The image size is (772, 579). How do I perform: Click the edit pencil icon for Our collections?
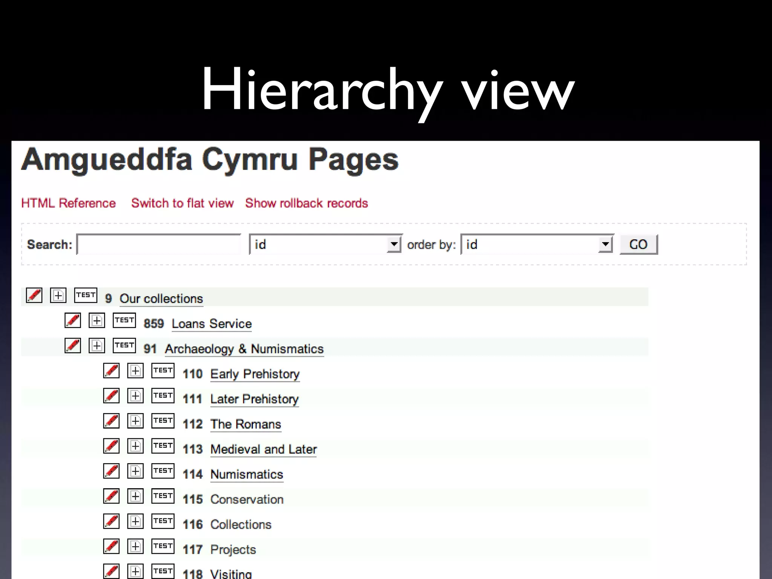[x=34, y=295]
